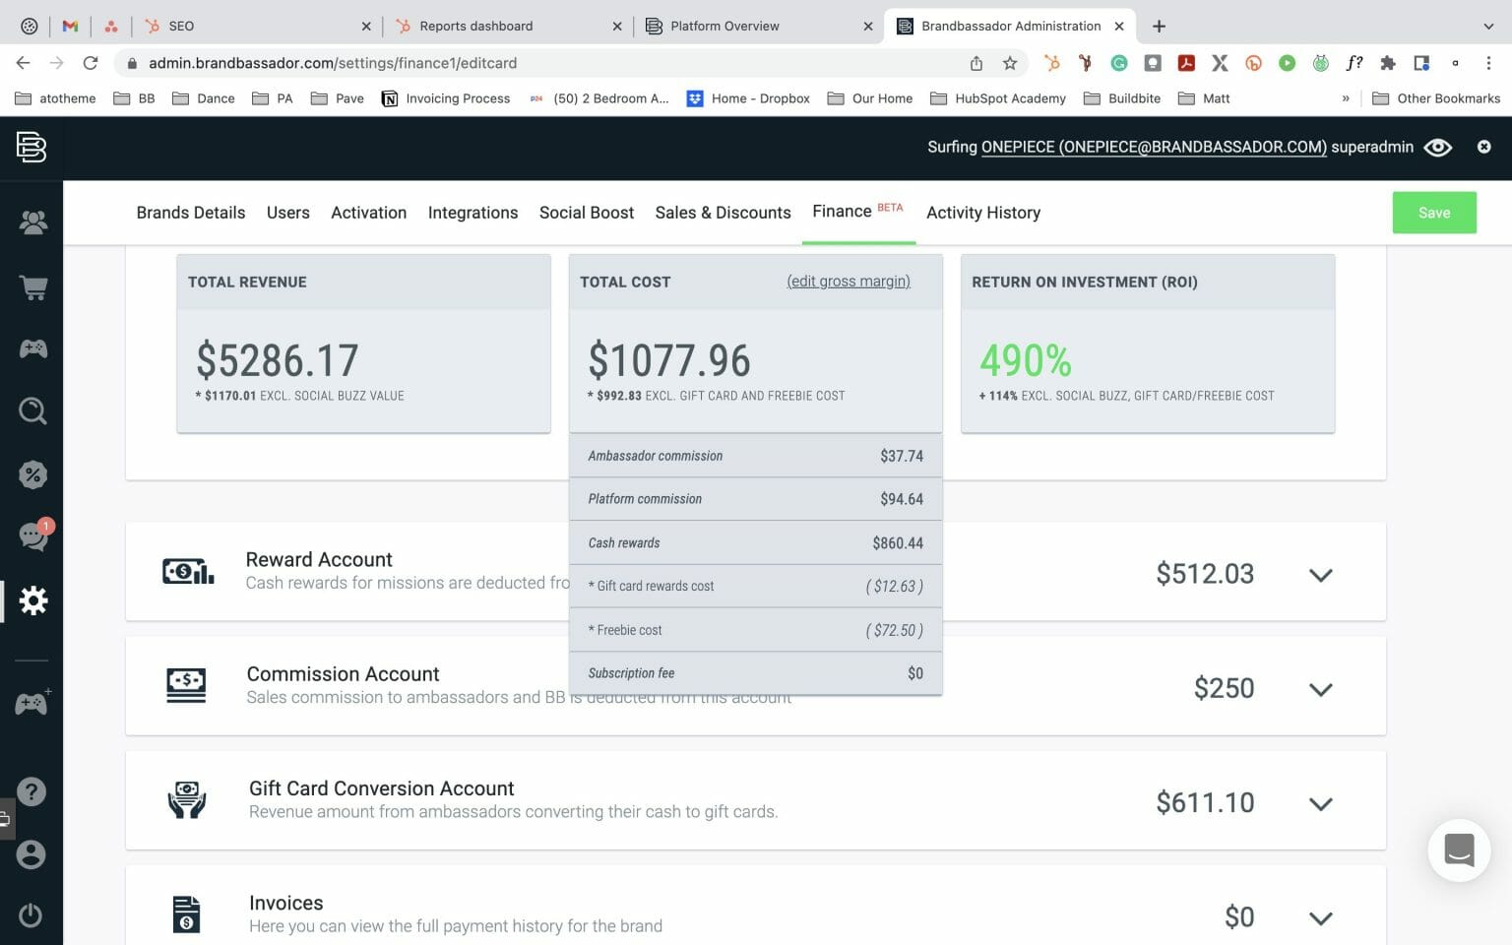This screenshot has width=1512, height=945.
Task: Open the chat launcher bubble bottom right
Action: [1459, 850]
